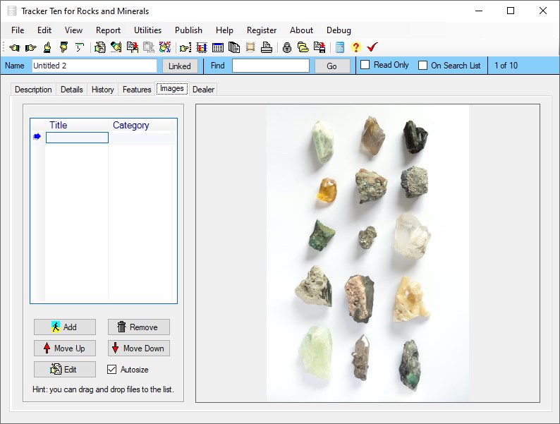Click the hand with green marker icon
This screenshot has height=424, width=560.
[x=116, y=47]
